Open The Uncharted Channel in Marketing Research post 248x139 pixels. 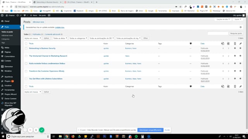(x=48, y=56)
